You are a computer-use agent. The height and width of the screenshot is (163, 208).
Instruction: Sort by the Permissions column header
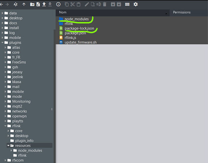pos(189,12)
